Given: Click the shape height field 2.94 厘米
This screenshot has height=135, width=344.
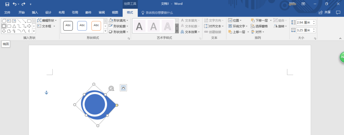Looking at the screenshot, I should (304, 22).
